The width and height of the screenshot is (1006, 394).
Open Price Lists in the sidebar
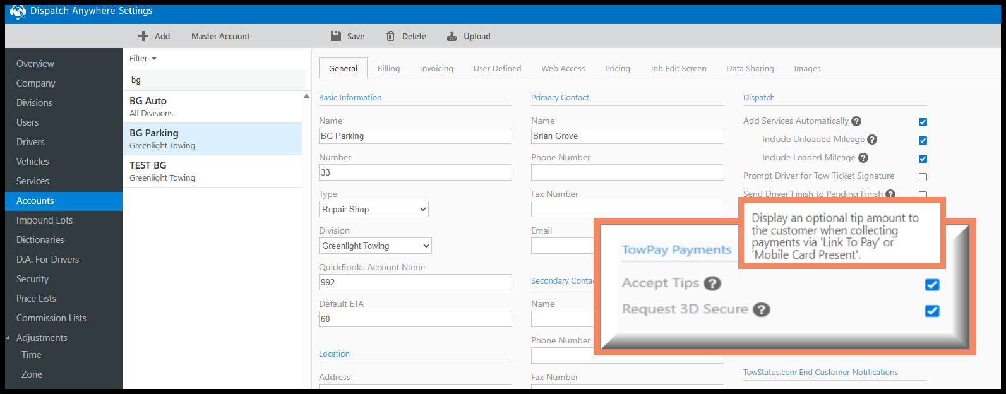64,299
